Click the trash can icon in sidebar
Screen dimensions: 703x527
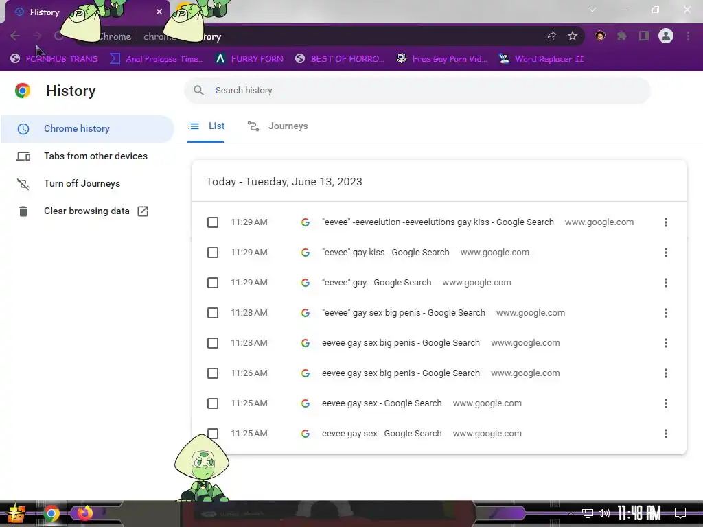pos(23,211)
